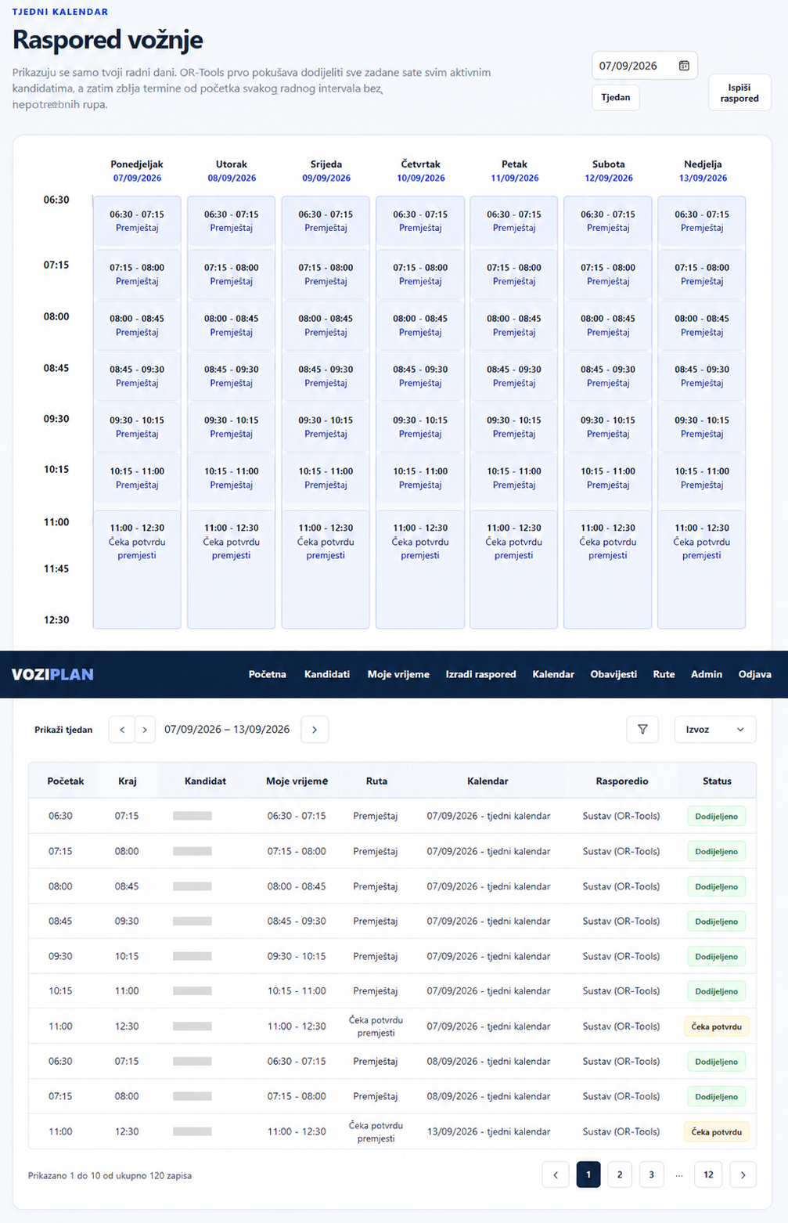Click Četvrtak date link 10/09/2026 in the header
The height and width of the screenshot is (1223, 788).
421,179
